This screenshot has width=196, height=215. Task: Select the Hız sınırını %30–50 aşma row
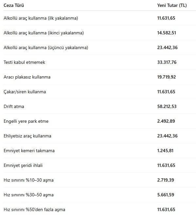(x=100, y=195)
